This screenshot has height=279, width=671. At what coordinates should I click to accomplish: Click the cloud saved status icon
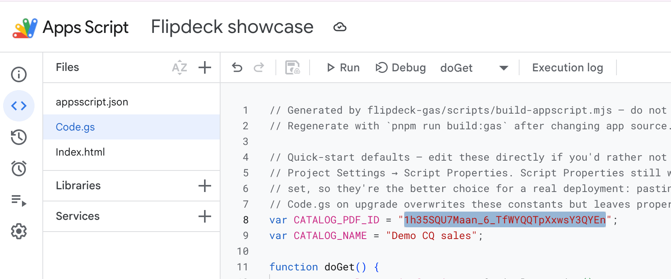(340, 27)
